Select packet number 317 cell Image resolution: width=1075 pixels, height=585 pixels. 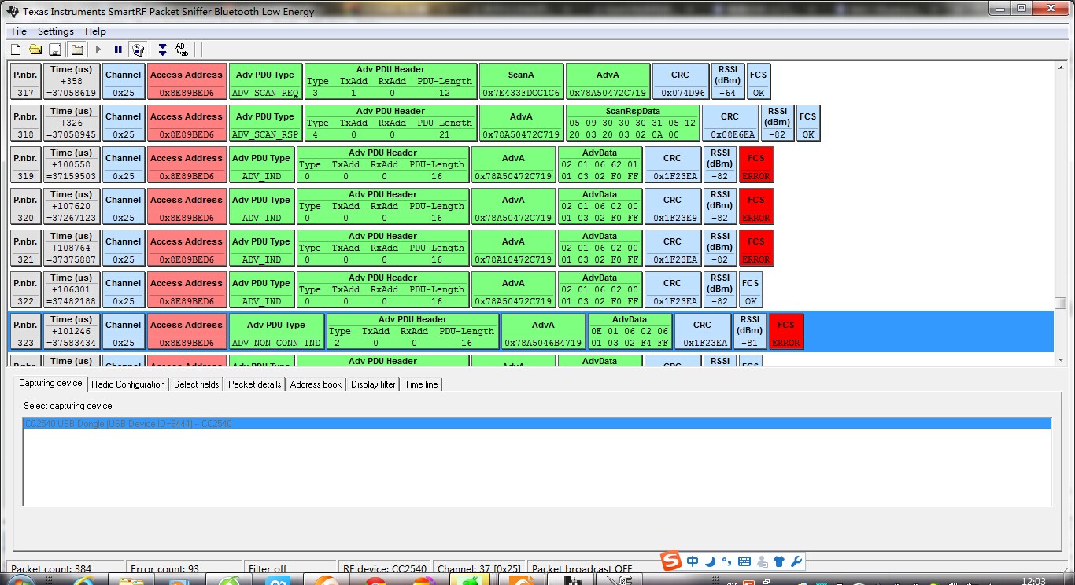tap(26, 81)
